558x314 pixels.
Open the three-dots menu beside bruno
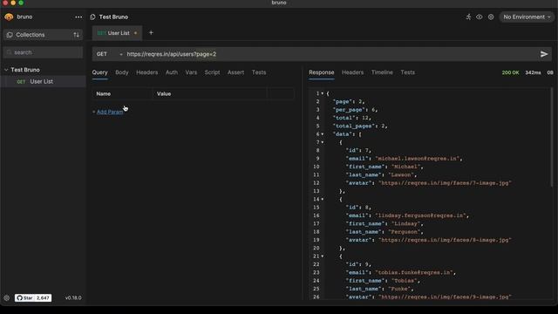pyautogui.click(x=78, y=17)
